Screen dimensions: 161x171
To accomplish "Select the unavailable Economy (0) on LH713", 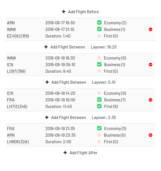I will (115, 93).
